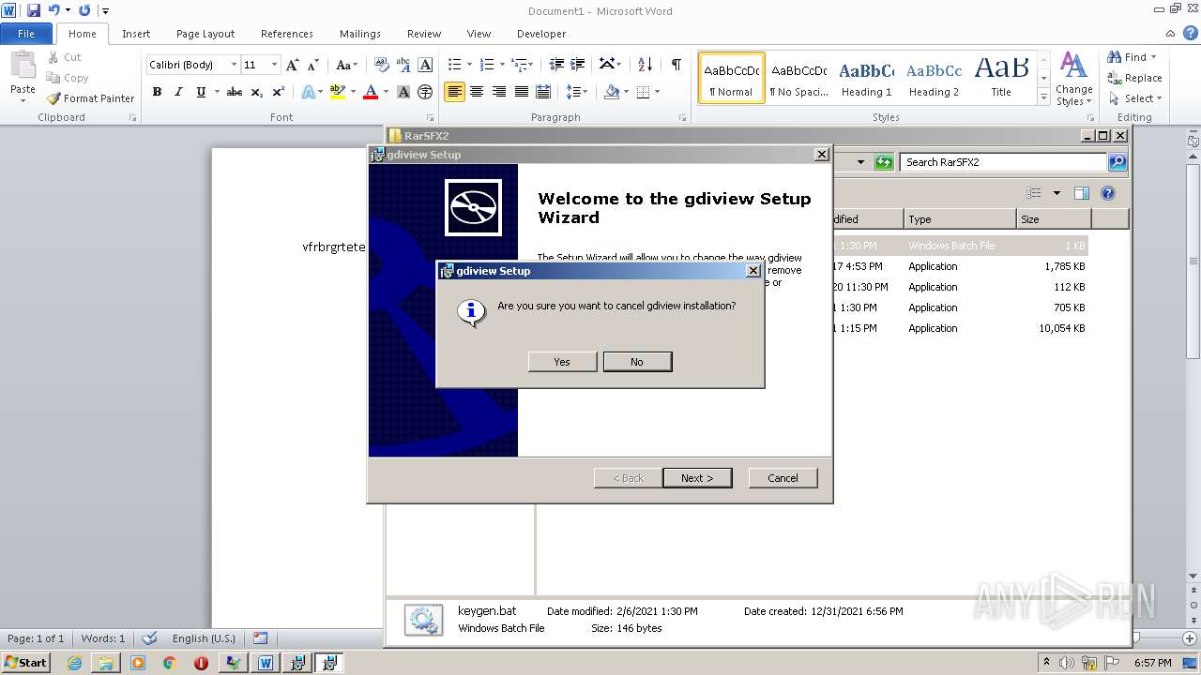The height and width of the screenshot is (675, 1201).
Task: Switch to Page Layout tab
Action: click(x=205, y=34)
